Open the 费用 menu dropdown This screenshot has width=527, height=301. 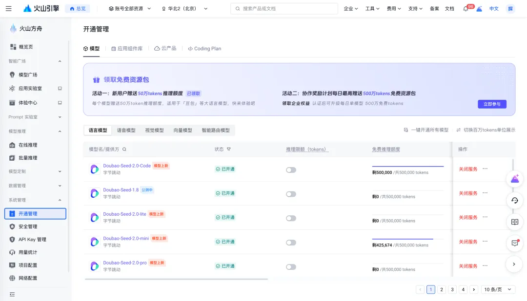point(394,9)
